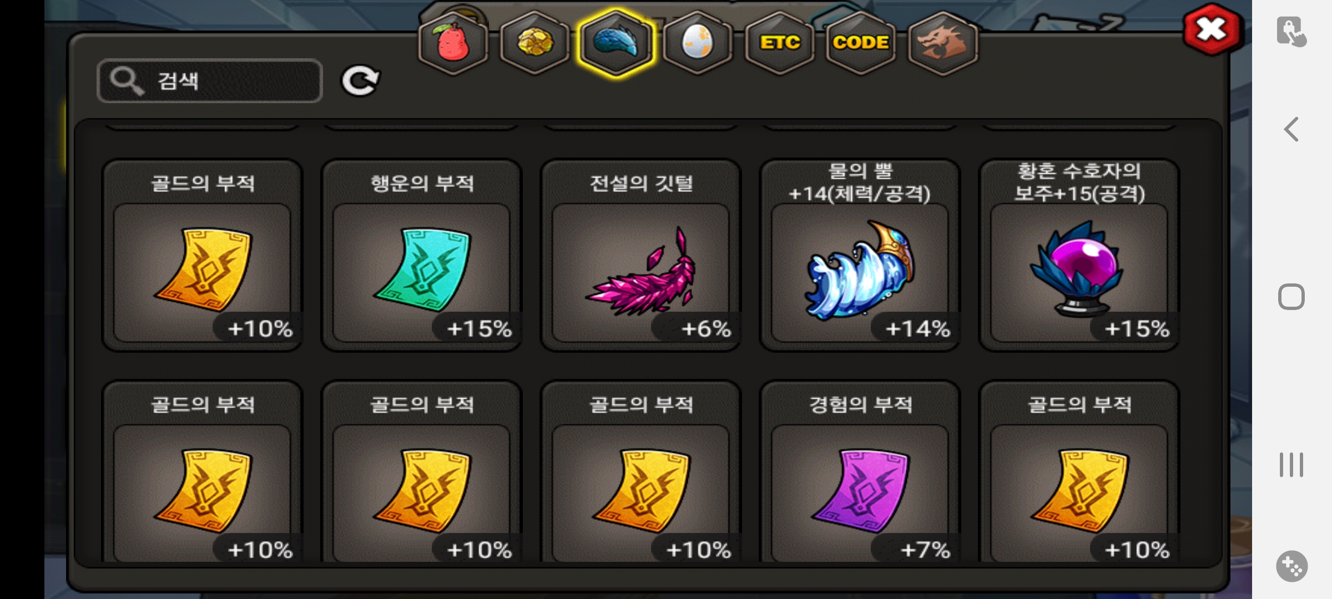Choose the 물의 뿔 +14 water horn
This screenshot has width=1332, height=599.
click(860, 255)
